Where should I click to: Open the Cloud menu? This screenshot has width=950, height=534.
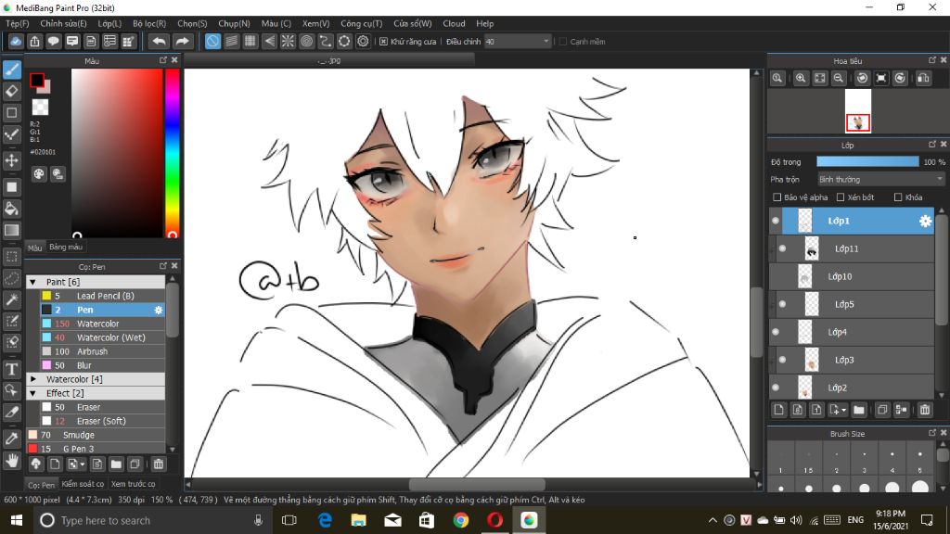[x=454, y=23]
